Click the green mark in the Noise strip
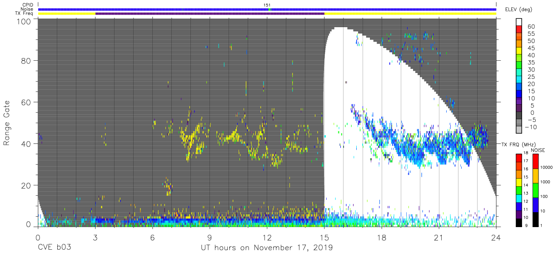Viewport: 558px width, 257px height. coord(269,9)
